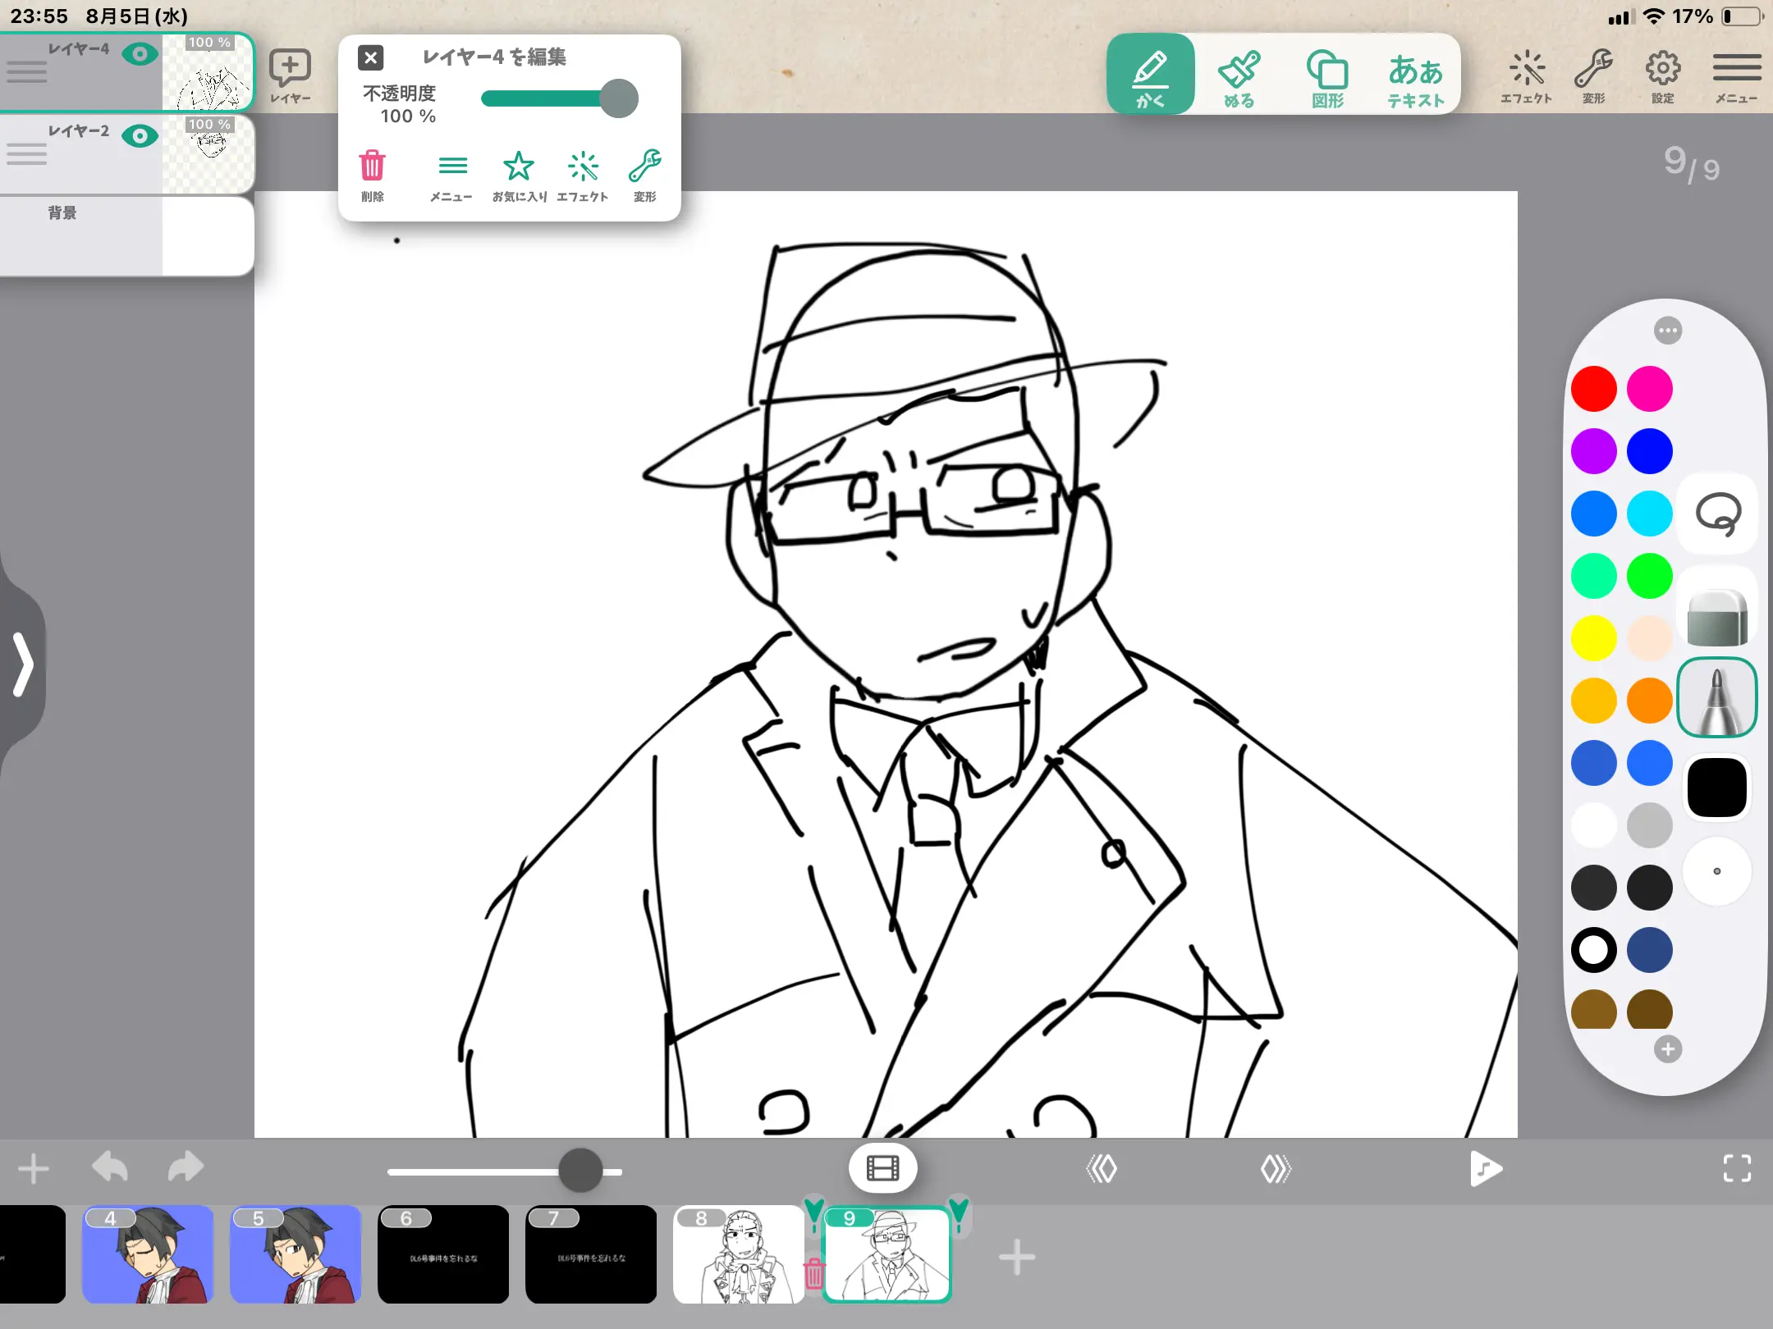Choose the pen brush tool
The height and width of the screenshot is (1329, 1773).
1717,698
